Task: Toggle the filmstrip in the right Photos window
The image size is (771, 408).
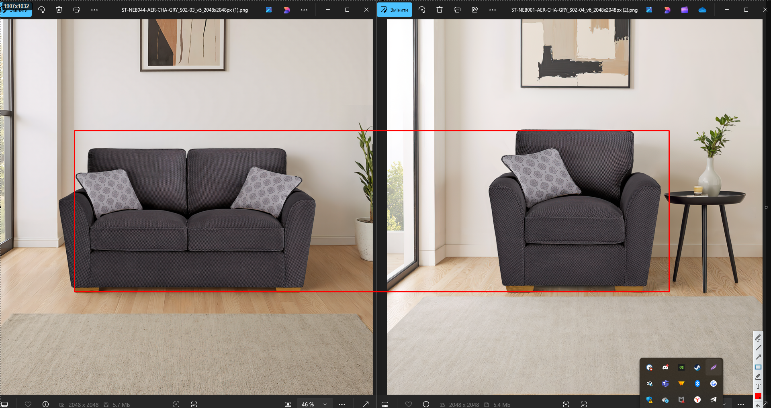Action: [385, 404]
